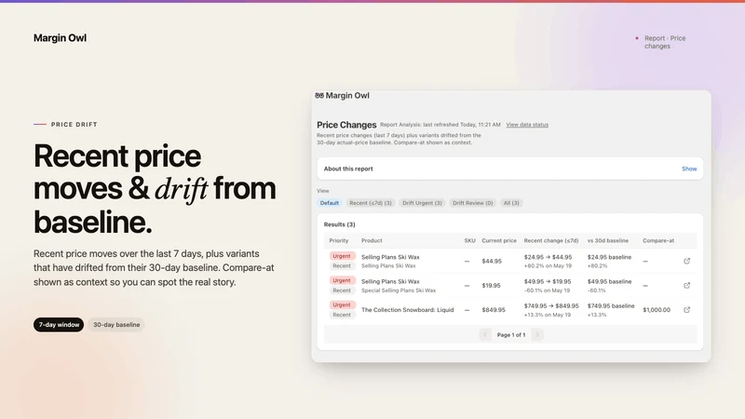Click the Recent badge in $44.95 row
The height and width of the screenshot is (419, 745).
342,266
